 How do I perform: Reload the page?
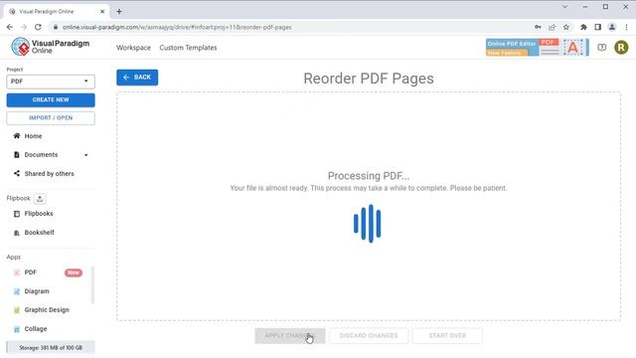click(x=38, y=27)
